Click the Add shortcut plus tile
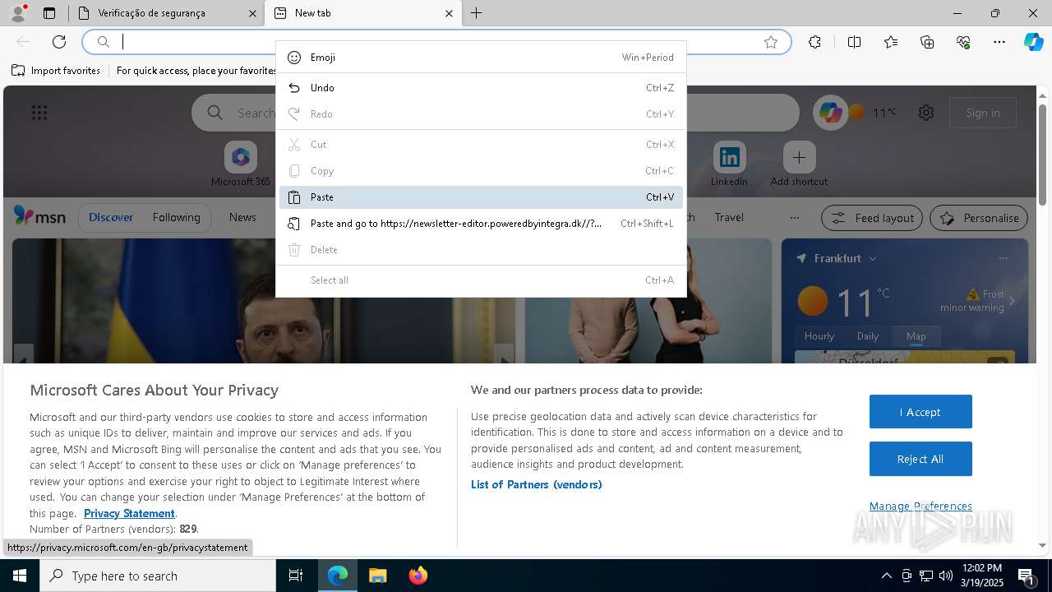 (x=799, y=164)
